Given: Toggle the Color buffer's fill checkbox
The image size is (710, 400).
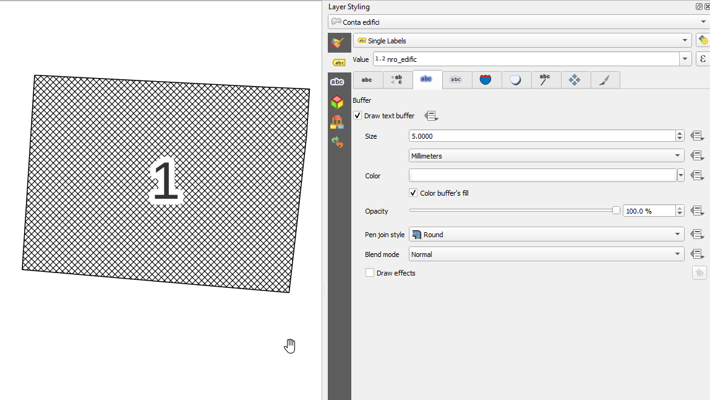Looking at the screenshot, I should (x=413, y=193).
